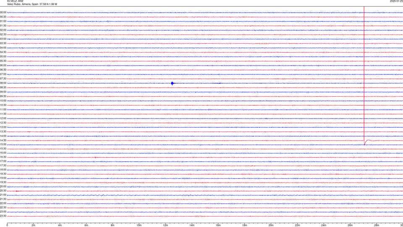Click the 0 tick on the minute axis
The height and width of the screenshot is (227, 403).
click(x=7, y=225)
